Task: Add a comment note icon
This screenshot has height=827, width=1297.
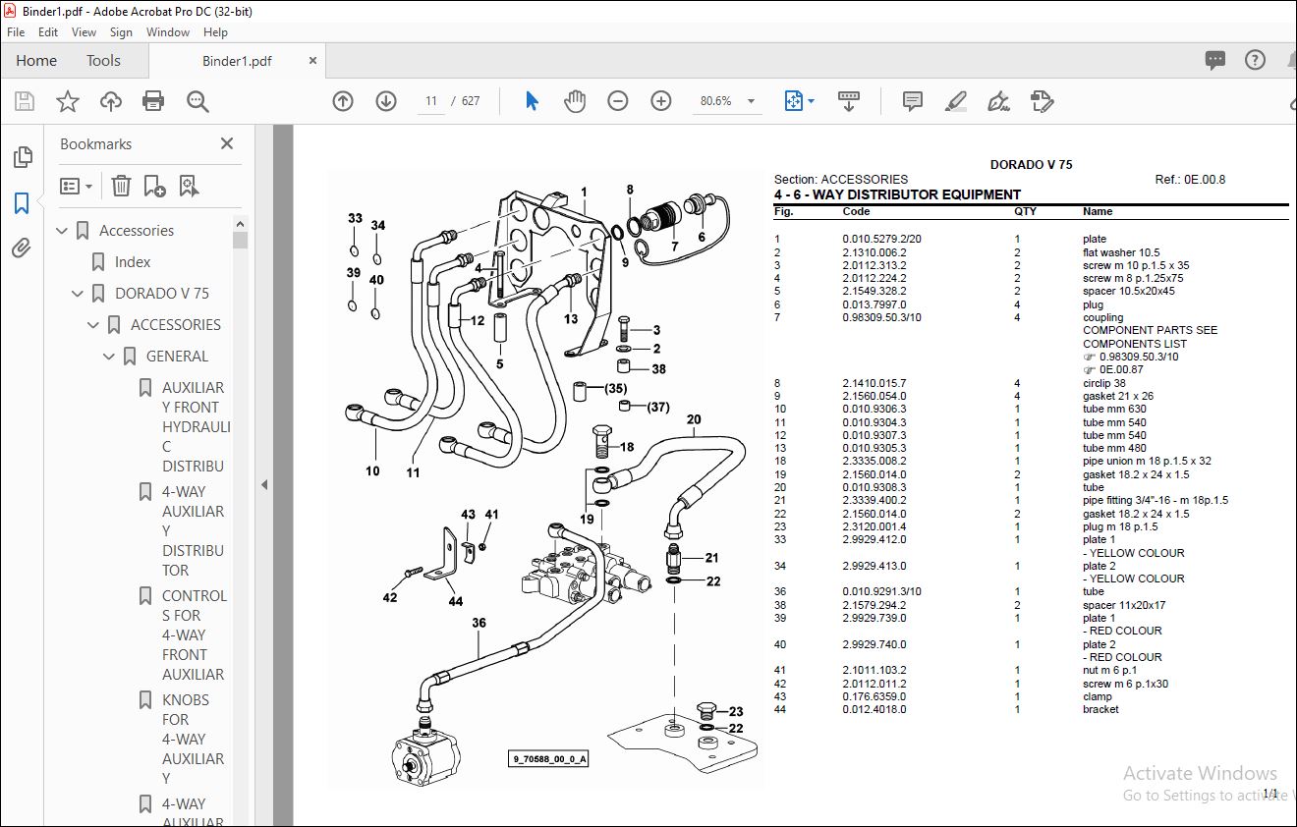Action: point(913,101)
